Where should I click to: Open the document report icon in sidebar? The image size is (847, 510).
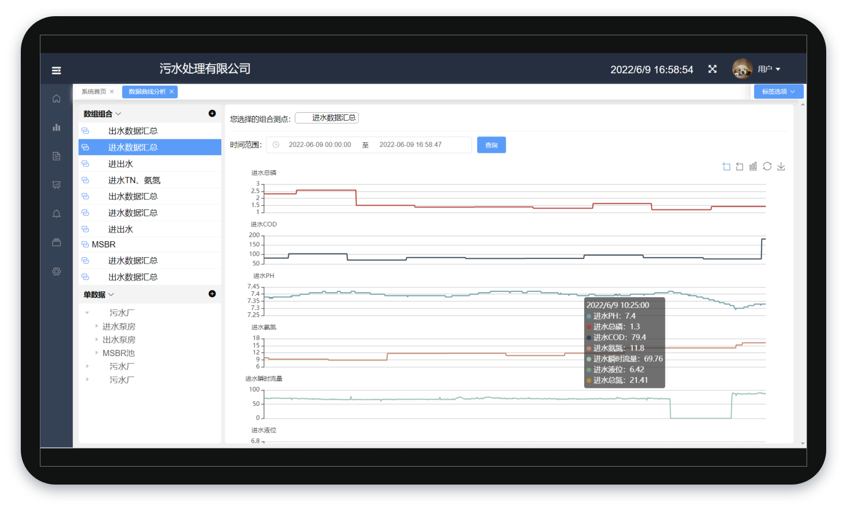coord(56,156)
